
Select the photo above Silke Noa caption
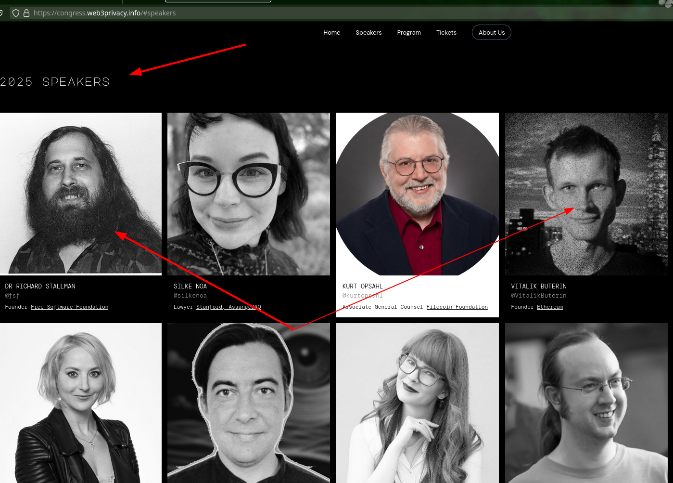click(248, 194)
